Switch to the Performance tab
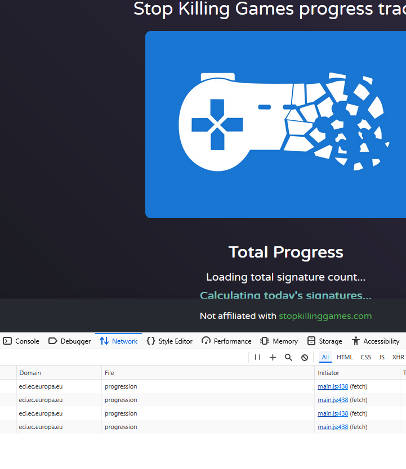This screenshot has height=469, width=406. (x=226, y=341)
